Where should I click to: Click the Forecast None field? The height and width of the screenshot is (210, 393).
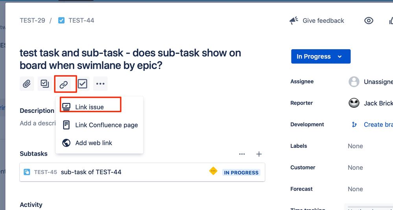(x=355, y=189)
